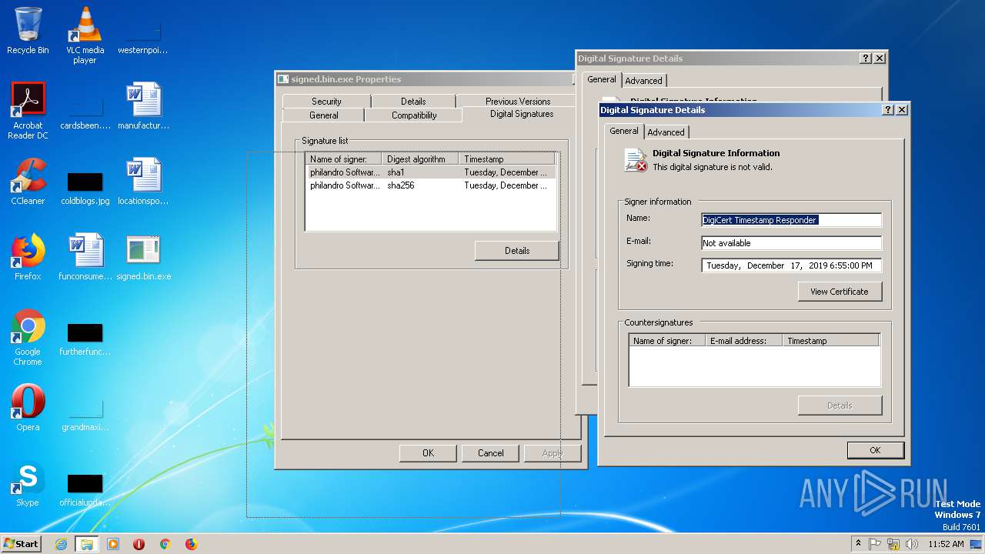
Task: Open Advanced tab in front signature dialog
Action: coord(666,132)
